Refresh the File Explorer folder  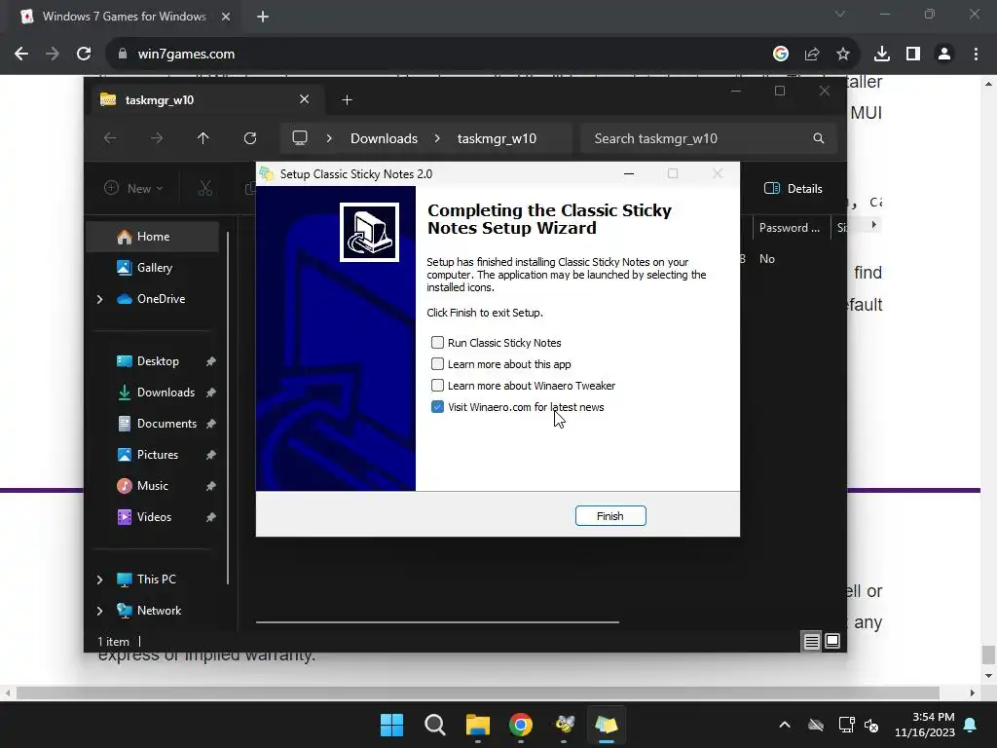tap(250, 138)
